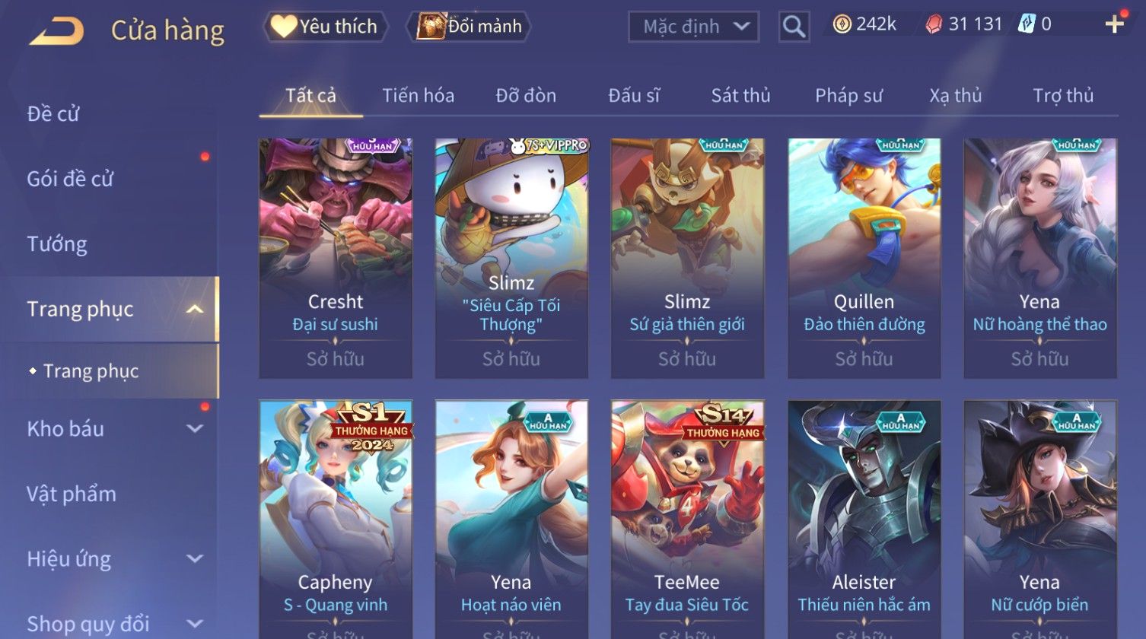Switch to the Sát thủ tab

point(740,96)
